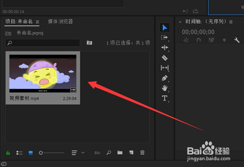Click Automate to Sequence icon

click(x=97, y=153)
